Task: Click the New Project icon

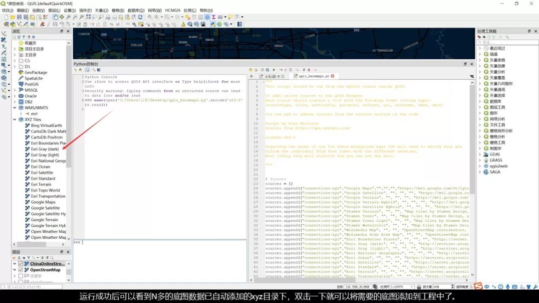Action: [x=6, y=17]
